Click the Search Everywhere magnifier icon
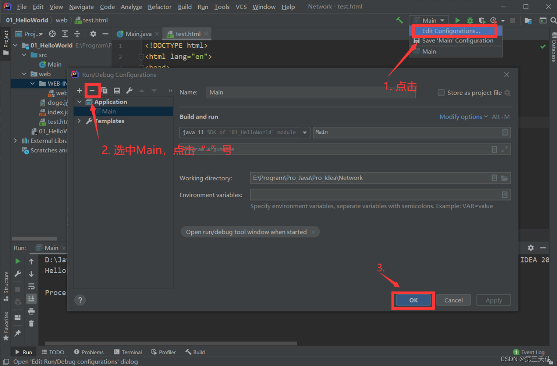 coord(553,21)
